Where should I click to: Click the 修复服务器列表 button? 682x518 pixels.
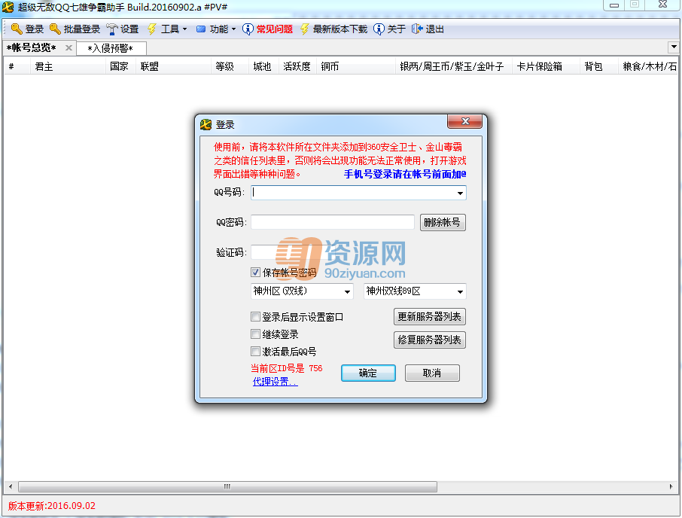click(429, 340)
